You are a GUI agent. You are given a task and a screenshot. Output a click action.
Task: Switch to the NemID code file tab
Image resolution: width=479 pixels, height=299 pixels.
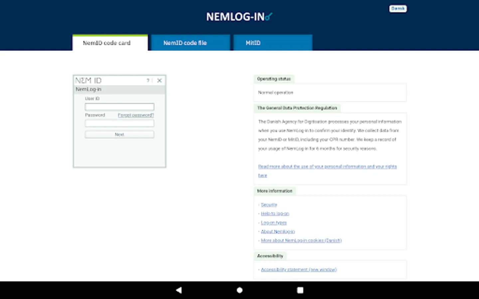(191, 43)
